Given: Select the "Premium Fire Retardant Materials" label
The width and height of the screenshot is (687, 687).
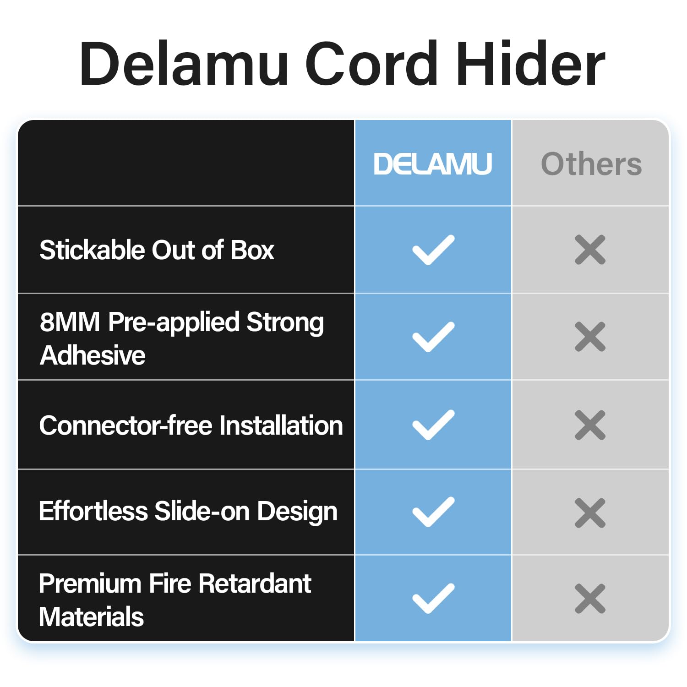Looking at the screenshot, I should 175,600.
